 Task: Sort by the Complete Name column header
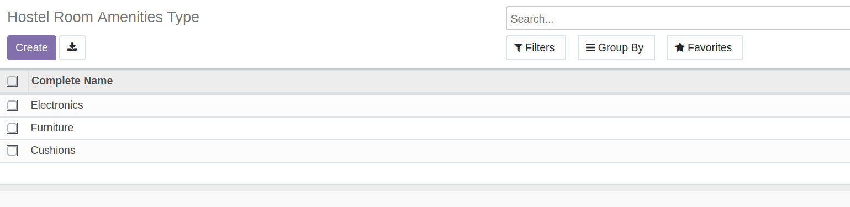pyautogui.click(x=72, y=81)
